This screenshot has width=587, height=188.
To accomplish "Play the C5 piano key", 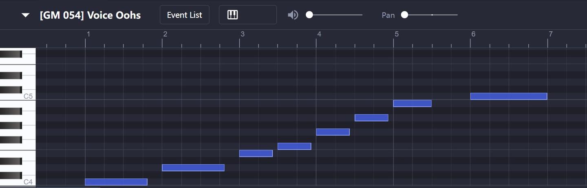I will (x=29, y=96).
